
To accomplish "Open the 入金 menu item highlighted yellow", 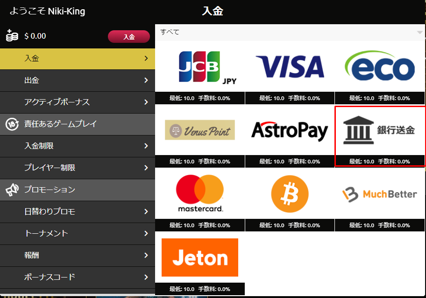I will [x=78, y=59].
